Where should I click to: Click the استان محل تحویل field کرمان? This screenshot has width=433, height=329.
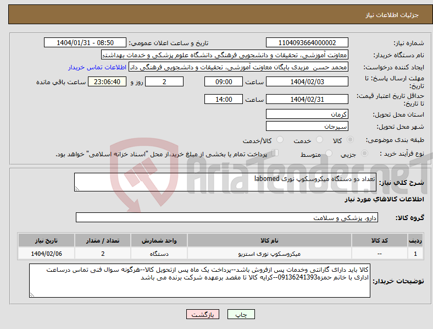(307, 114)
